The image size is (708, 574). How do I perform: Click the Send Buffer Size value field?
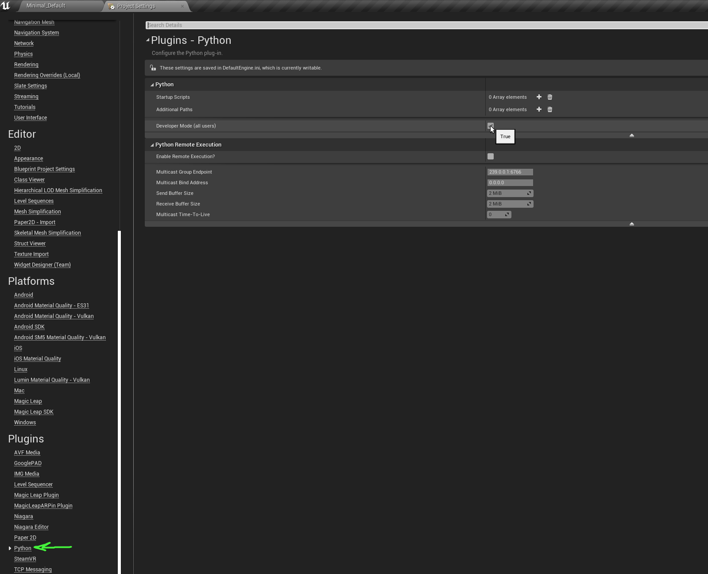coord(507,193)
